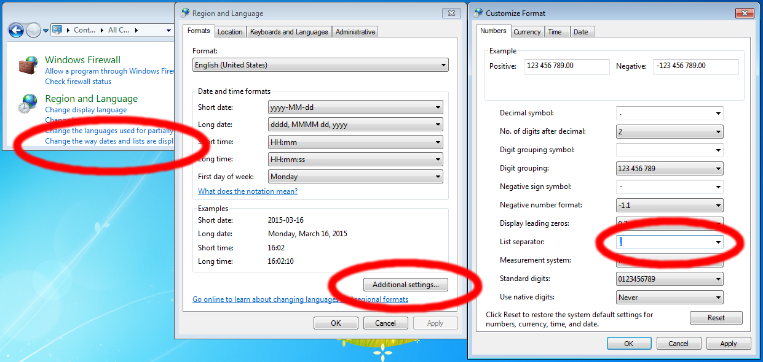Click the example 'Monday, March 16, 2015'

click(x=307, y=234)
